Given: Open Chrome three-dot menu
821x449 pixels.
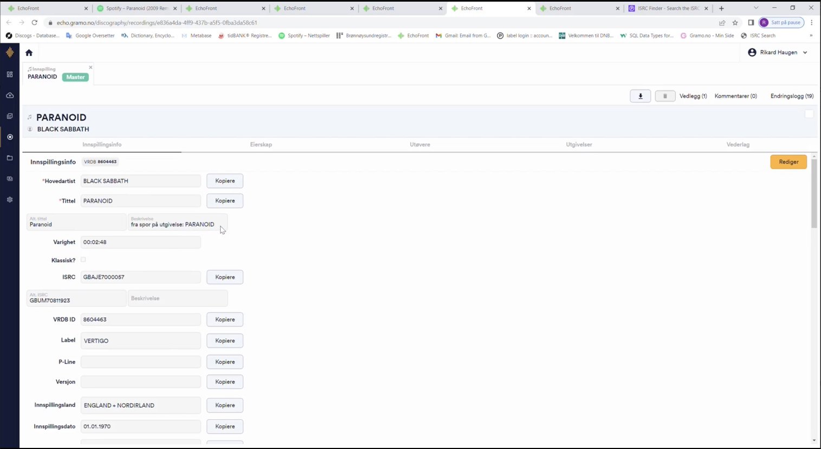Looking at the screenshot, I should click(x=811, y=23).
